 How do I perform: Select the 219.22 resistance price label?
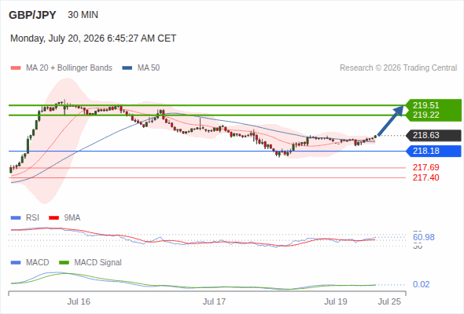(425, 115)
